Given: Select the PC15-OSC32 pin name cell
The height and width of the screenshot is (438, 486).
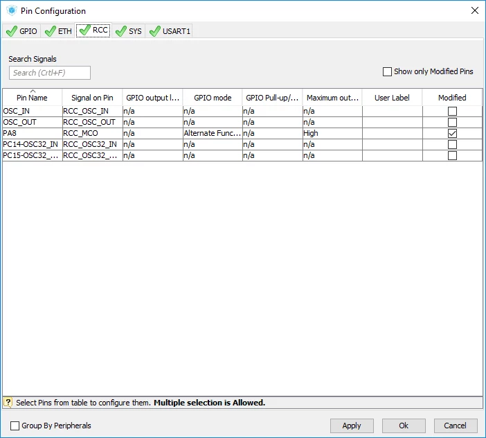Looking at the screenshot, I should tap(33, 155).
